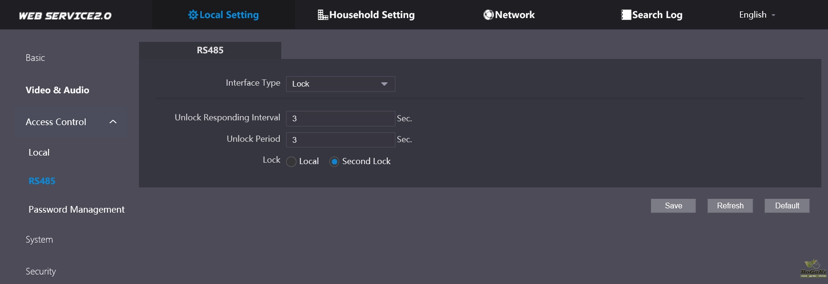This screenshot has height=284, width=828.
Task: Select the Second Lock radio button
Action: 335,162
